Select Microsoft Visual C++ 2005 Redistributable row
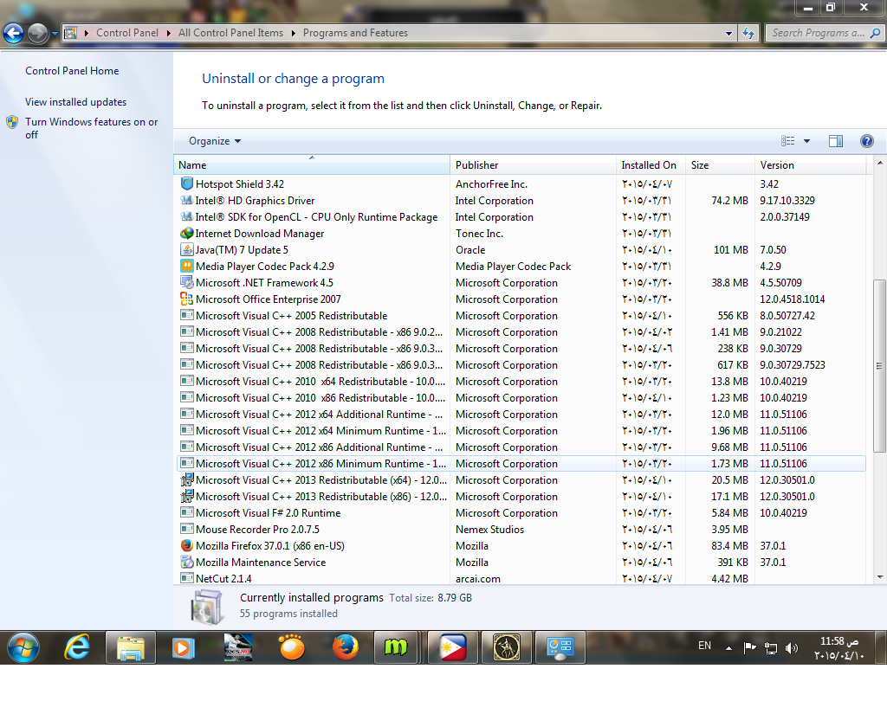The width and height of the screenshot is (887, 701). [x=521, y=315]
